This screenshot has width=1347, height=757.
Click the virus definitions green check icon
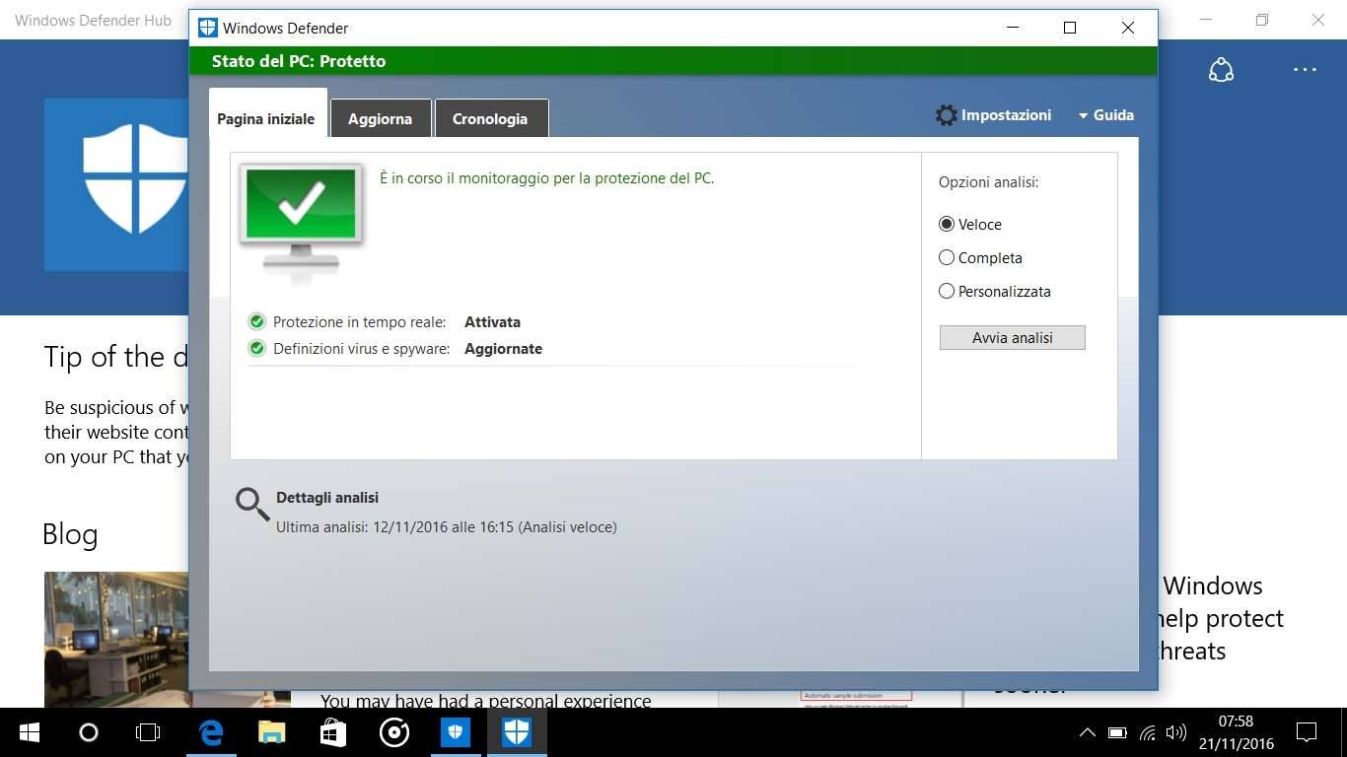pyautogui.click(x=257, y=348)
